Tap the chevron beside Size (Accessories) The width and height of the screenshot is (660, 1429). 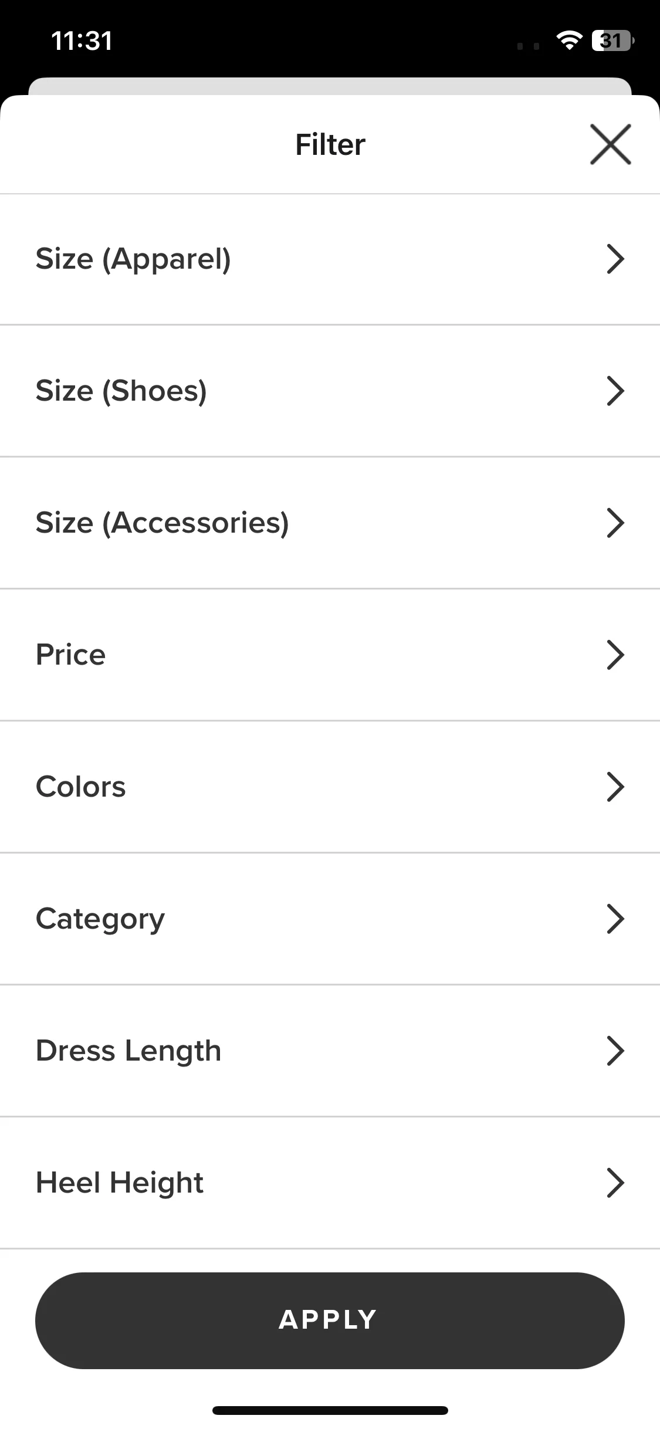pyautogui.click(x=615, y=523)
